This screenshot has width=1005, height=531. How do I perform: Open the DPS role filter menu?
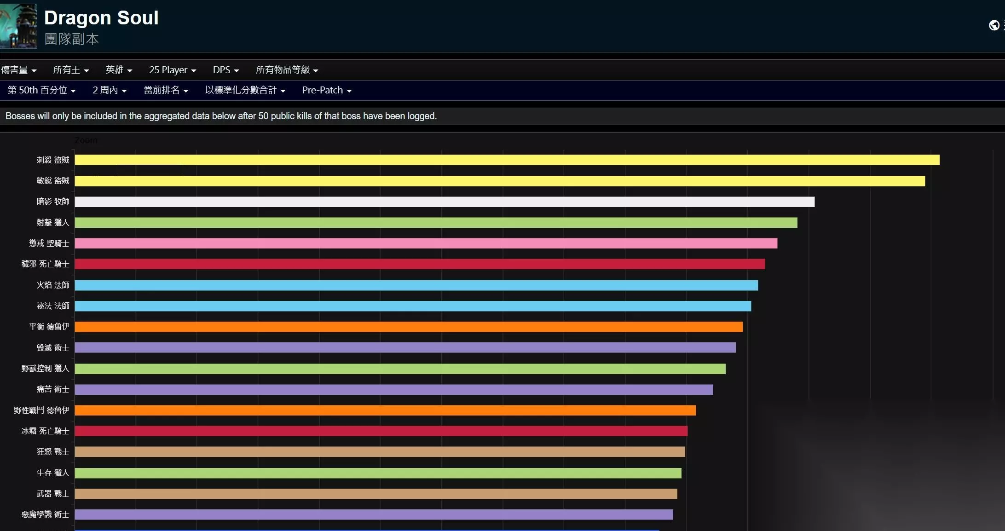tap(225, 70)
